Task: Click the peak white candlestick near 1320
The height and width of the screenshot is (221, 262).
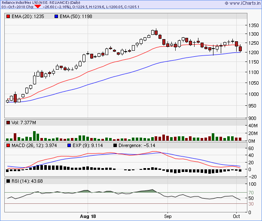Action: pyautogui.click(x=152, y=32)
